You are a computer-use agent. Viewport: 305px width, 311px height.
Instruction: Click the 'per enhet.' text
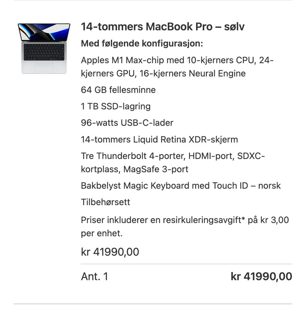pyautogui.click(x=101, y=234)
